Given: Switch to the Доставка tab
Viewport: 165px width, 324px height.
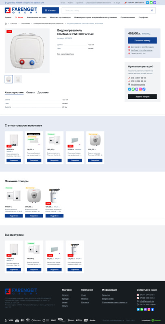Looking at the screenshot, I should (43, 92).
